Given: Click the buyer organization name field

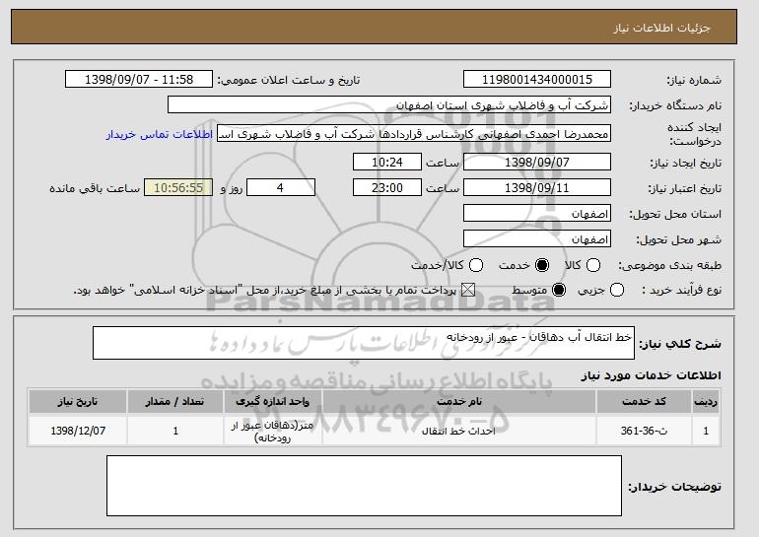Looking at the screenshot, I should 389,105.
